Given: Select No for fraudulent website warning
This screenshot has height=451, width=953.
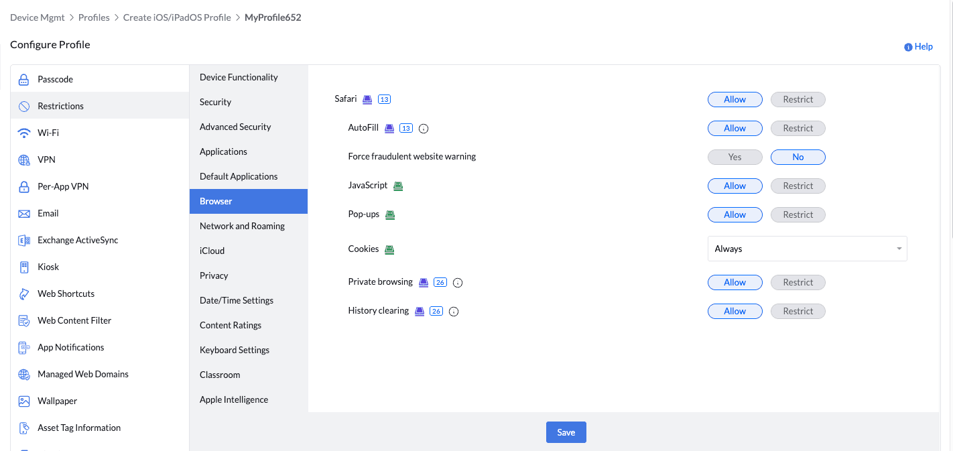Looking at the screenshot, I should [798, 157].
